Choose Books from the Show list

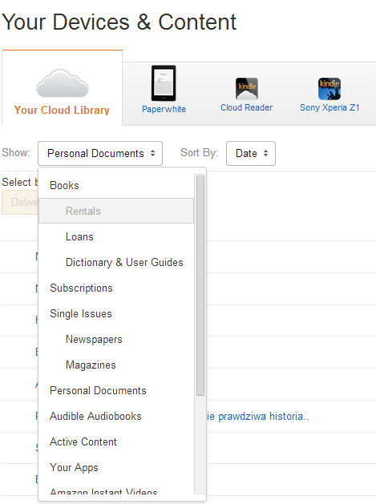[x=116, y=185]
